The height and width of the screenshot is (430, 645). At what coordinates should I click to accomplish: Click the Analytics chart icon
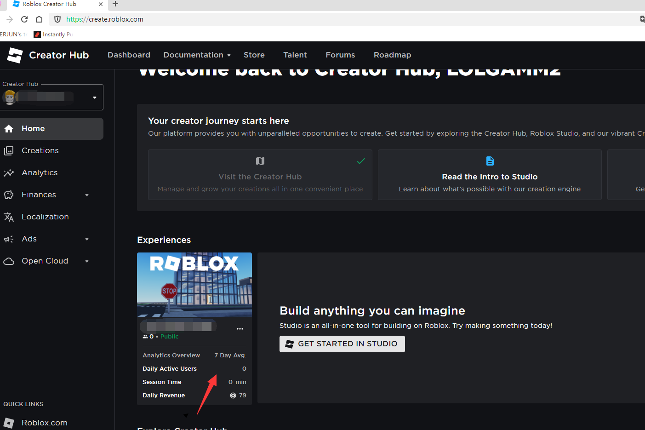[9, 173]
